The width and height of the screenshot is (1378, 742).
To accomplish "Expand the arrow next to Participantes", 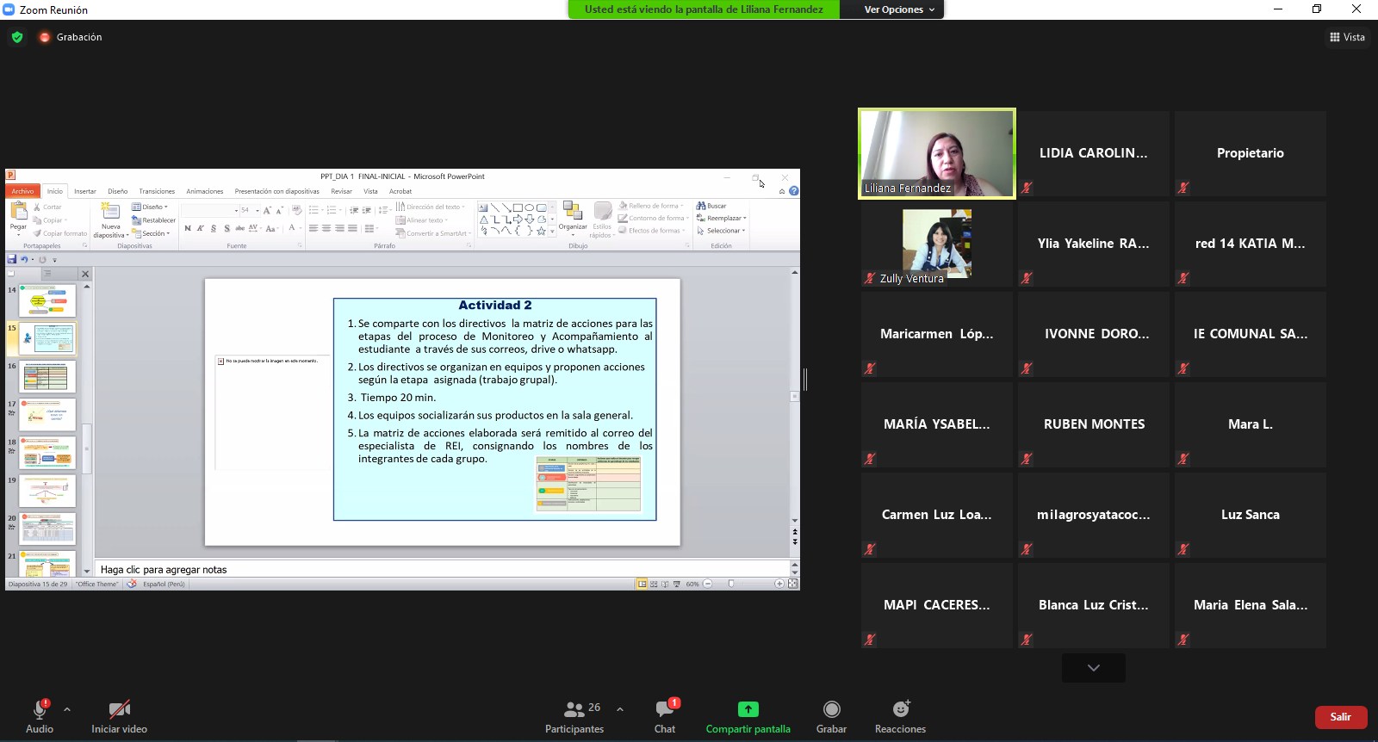I will [x=620, y=709].
